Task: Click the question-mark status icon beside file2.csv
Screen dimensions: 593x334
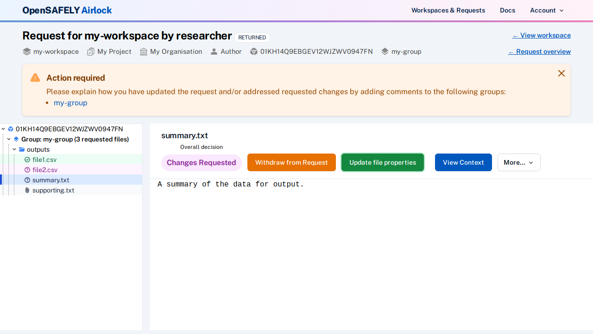Action: coord(27,170)
